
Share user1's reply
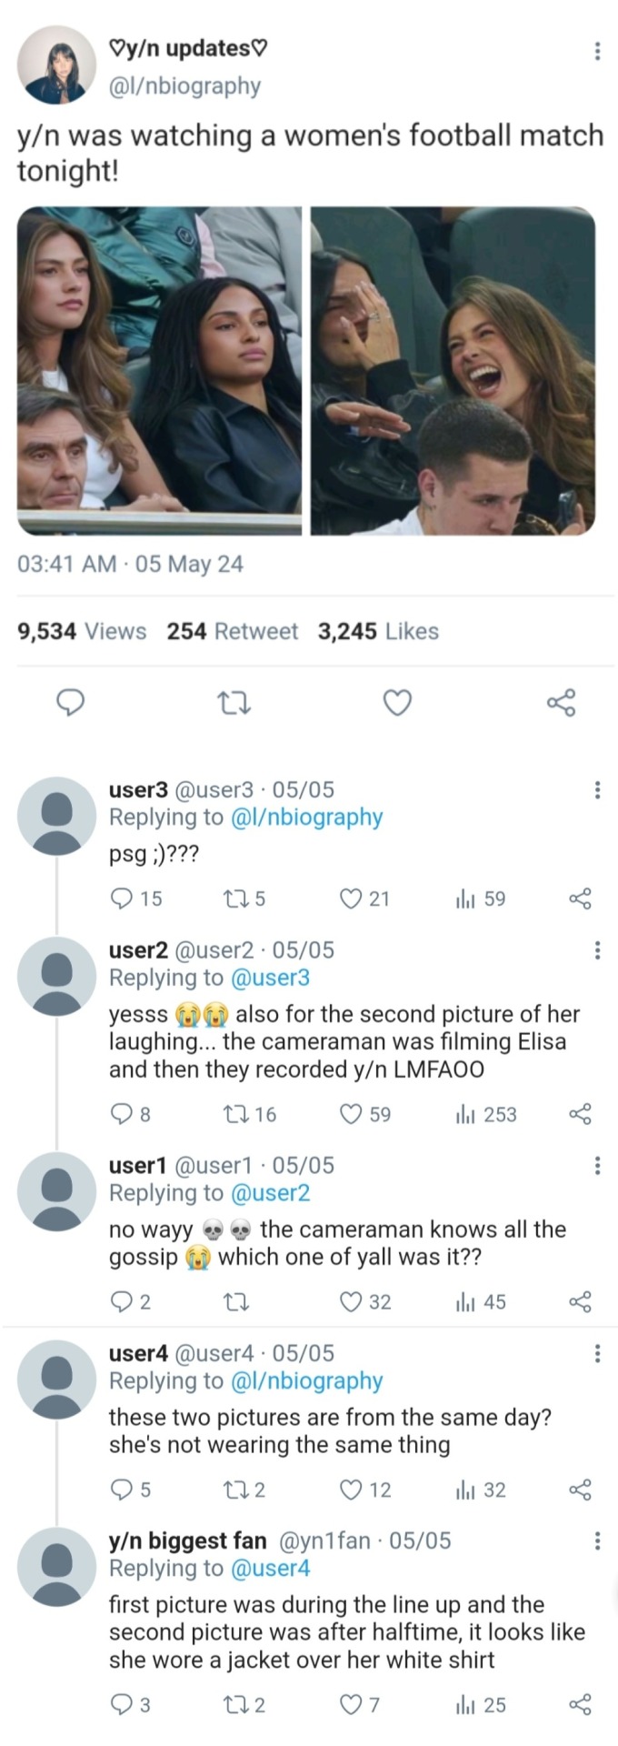pyautogui.click(x=580, y=1302)
